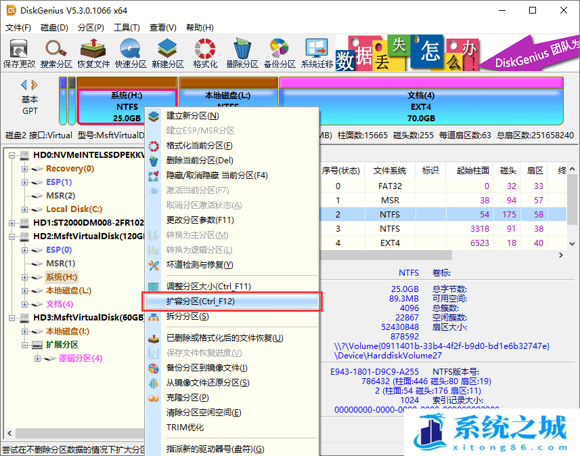
Task: Click the 搜索分区 search partition icon
Action: click(x=56, y=53)
